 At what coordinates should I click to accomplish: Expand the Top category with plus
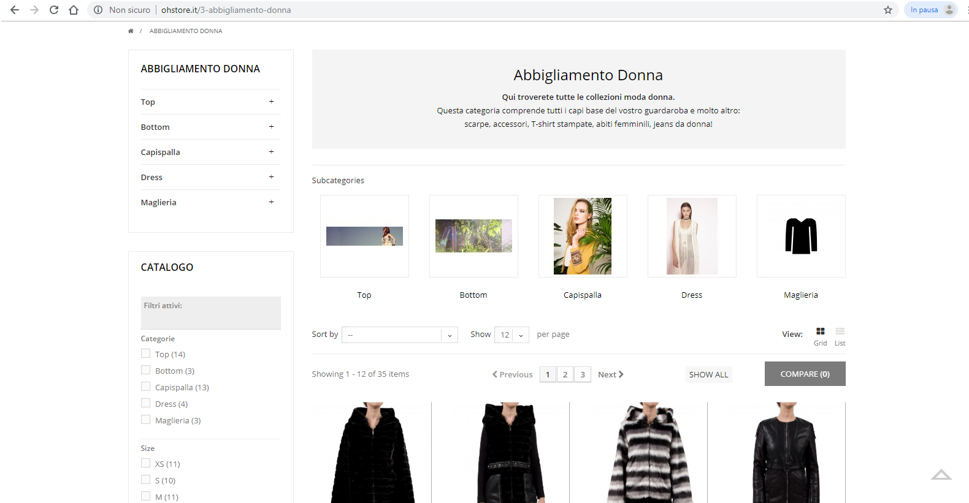(x=271, y=102)
